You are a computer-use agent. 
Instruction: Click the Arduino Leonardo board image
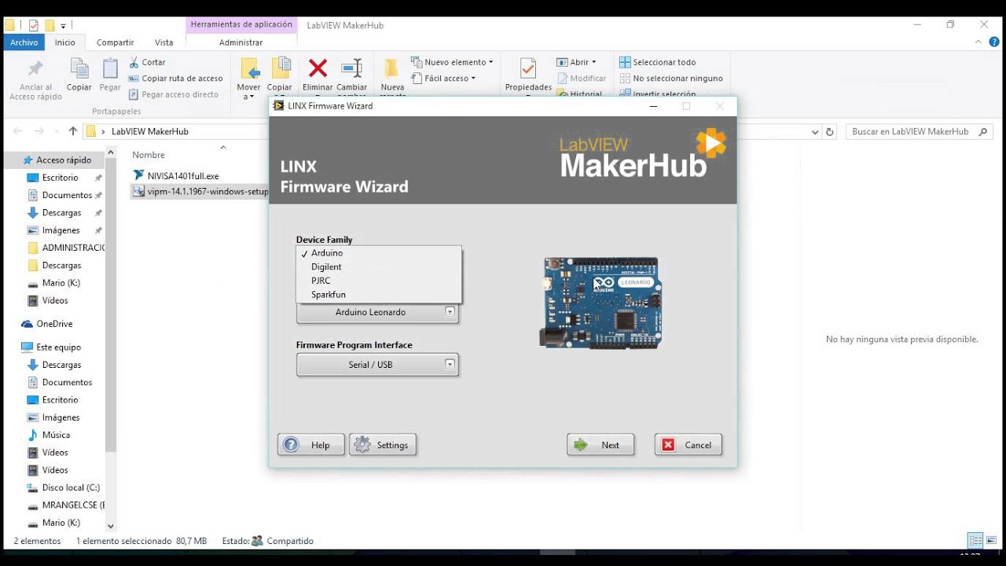601,303
